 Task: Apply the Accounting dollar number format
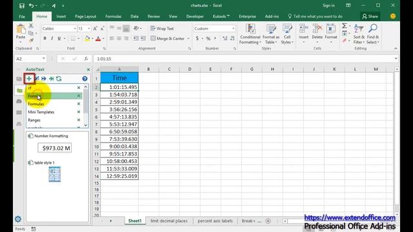click(x=197, y=39)
